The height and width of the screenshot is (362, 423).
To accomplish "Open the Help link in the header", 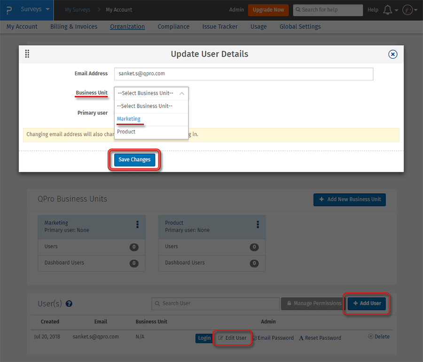I will (x=373, y=10).
